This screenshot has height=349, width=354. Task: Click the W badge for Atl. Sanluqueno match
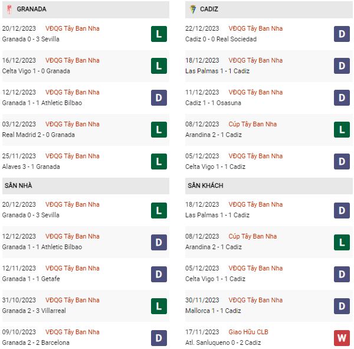[x=342, y=337]
